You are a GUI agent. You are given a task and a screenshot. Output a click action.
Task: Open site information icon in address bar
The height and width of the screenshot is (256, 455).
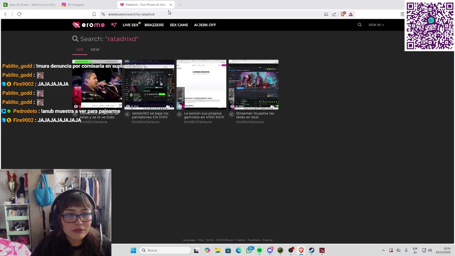tap(103, 14)
